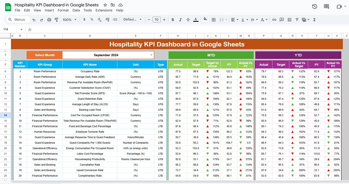Decrease font size minus button

coord(149,20)
